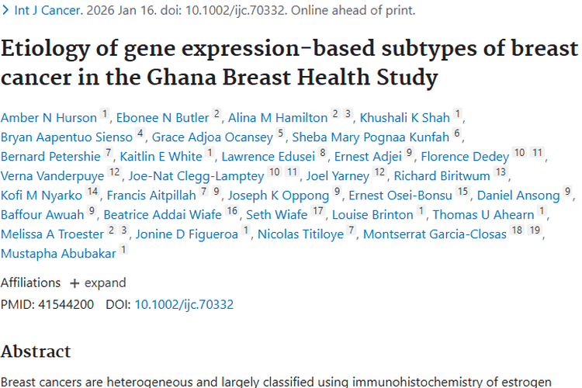This screenshot has width=582, height=388.
Task: Click affiliation superscript 4 after Bryan Aapentuo Sienso
Action: click(140, 135)
